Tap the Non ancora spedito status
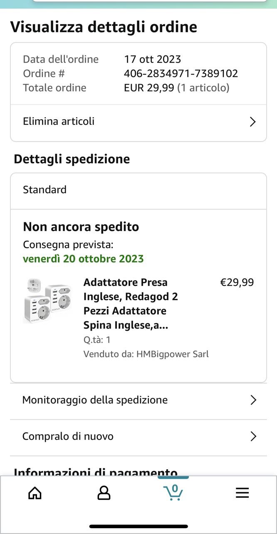The height and width of the screenshot is (534, 277). tap(81, 227)
